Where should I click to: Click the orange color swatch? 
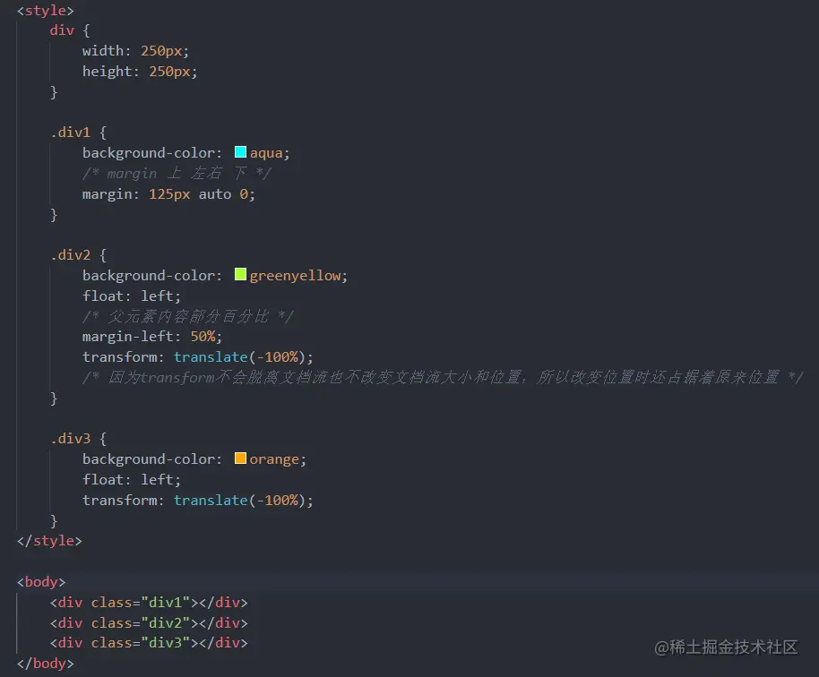pyautogui.click(x=240, y=458)
